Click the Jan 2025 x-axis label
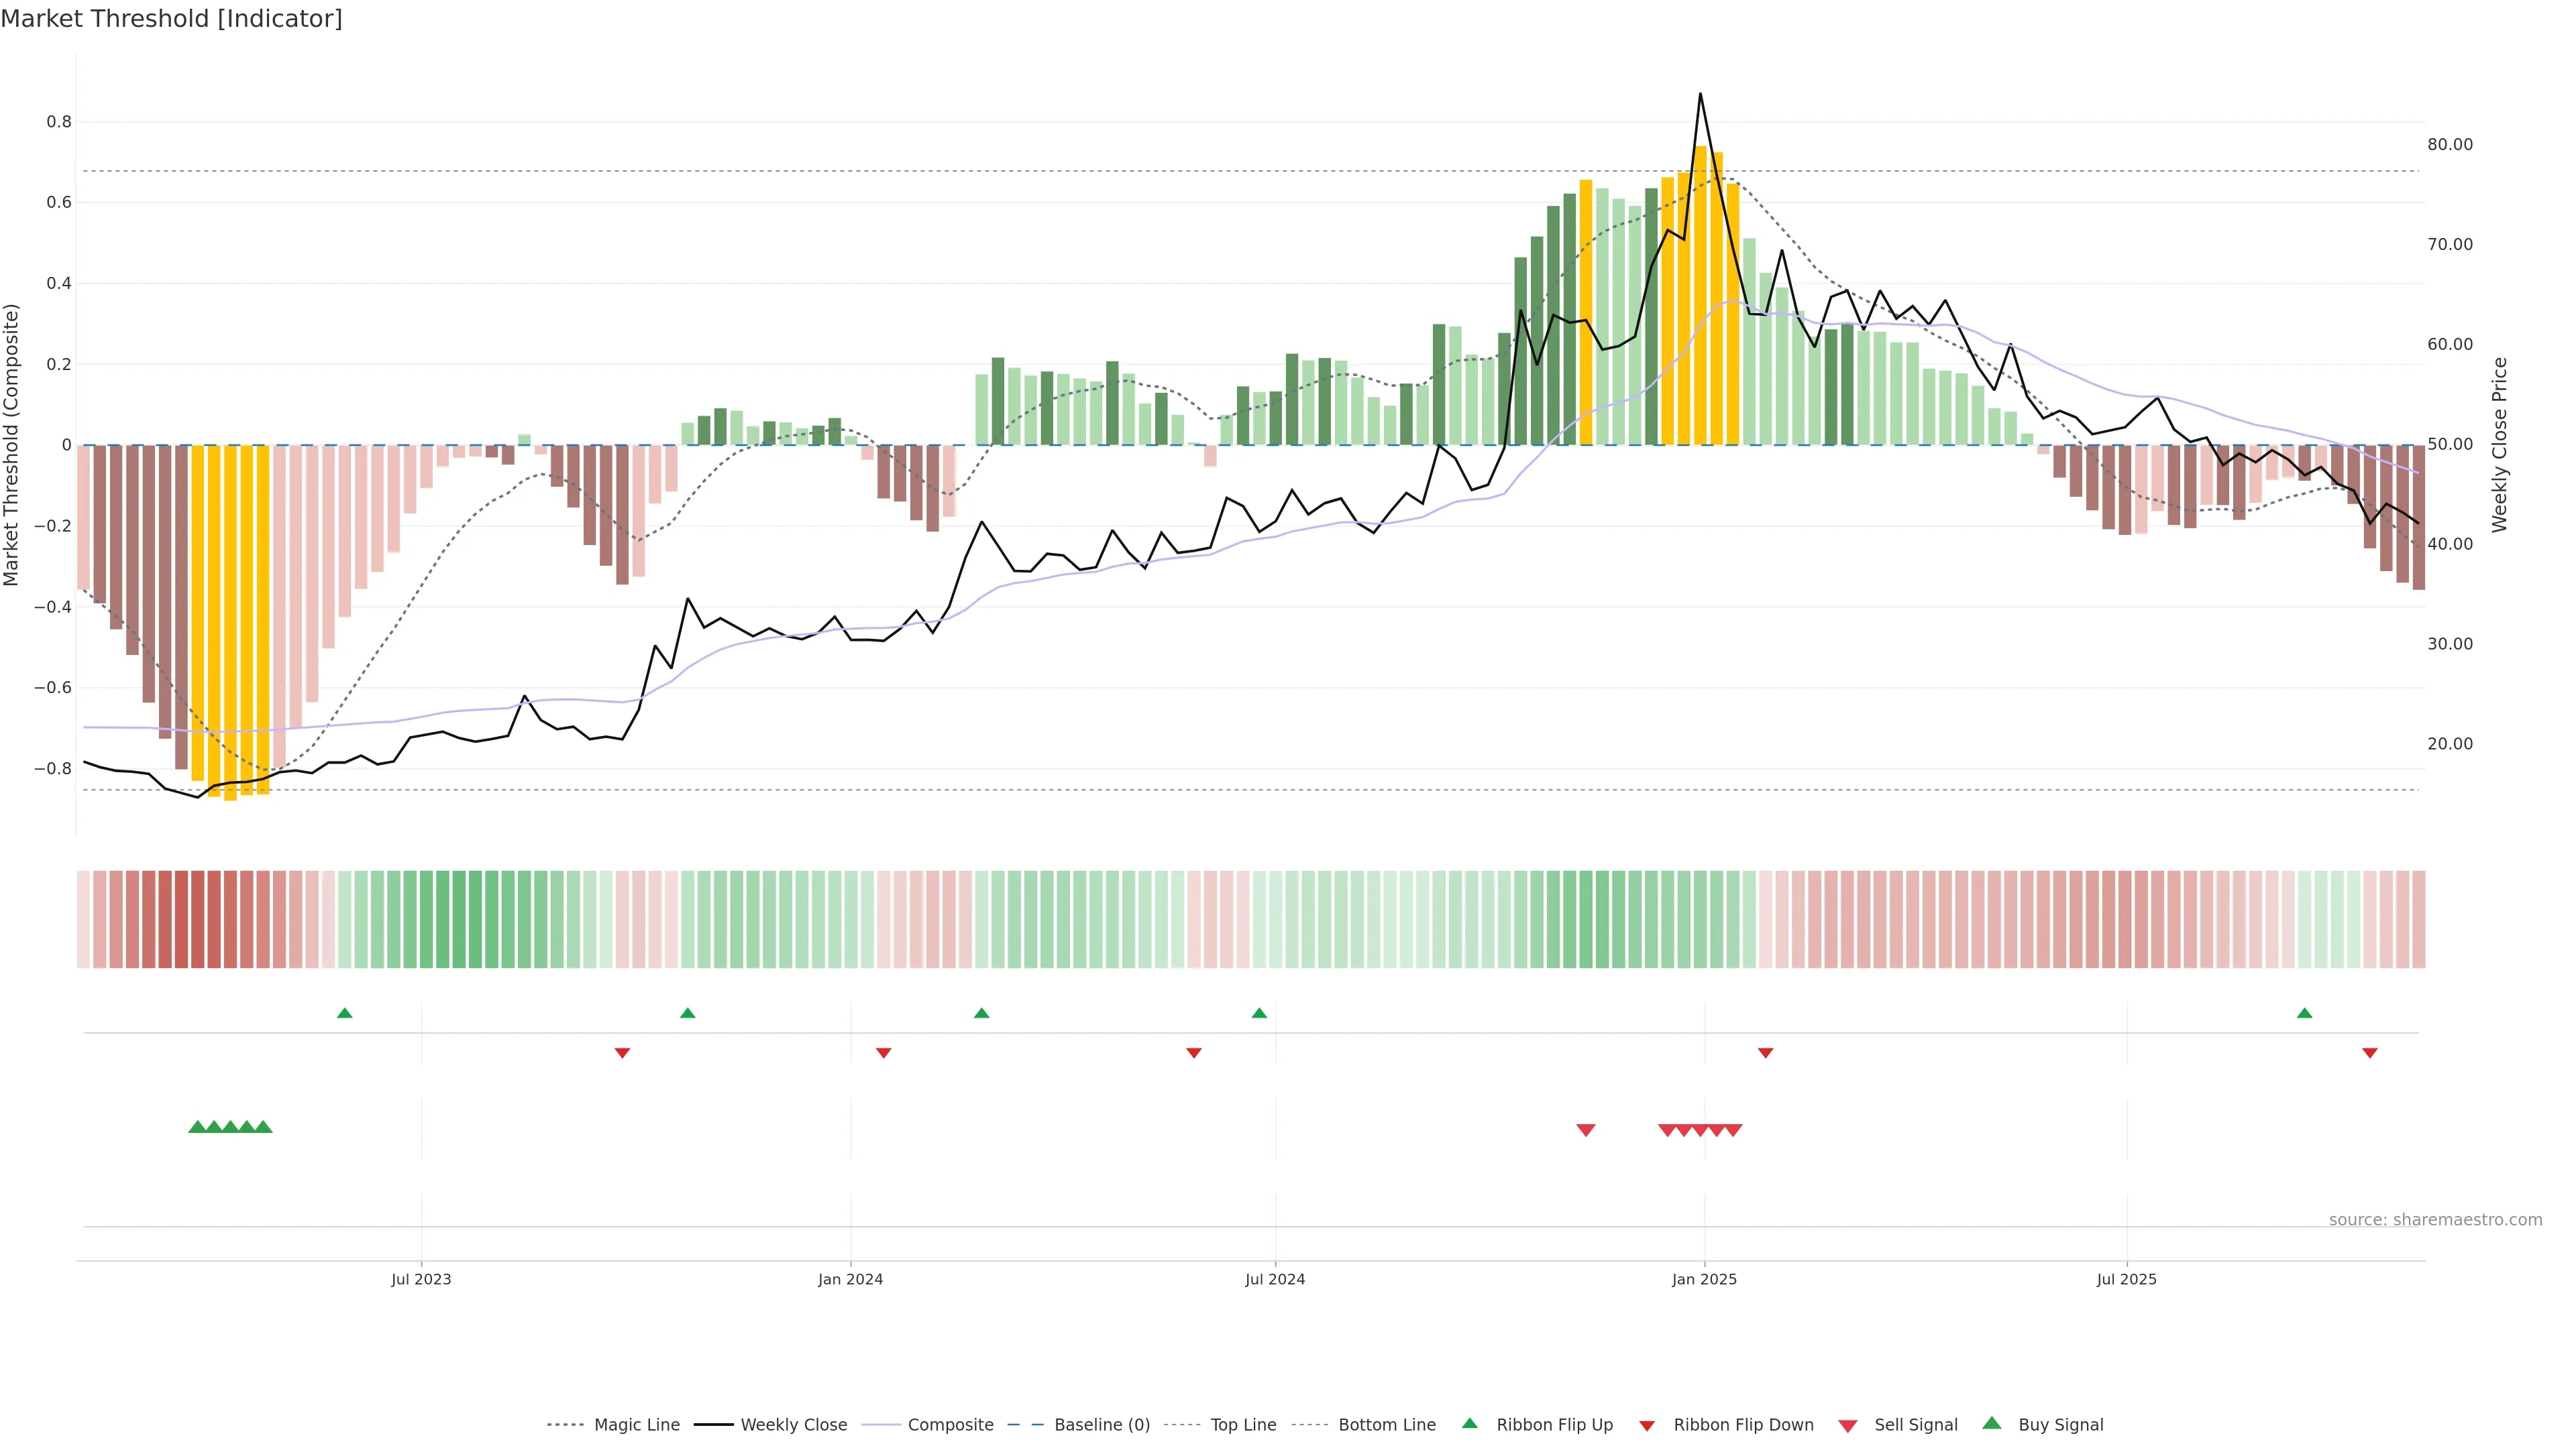The width and height of the screenshot is (2576, 1448). click(1704, 1279)
